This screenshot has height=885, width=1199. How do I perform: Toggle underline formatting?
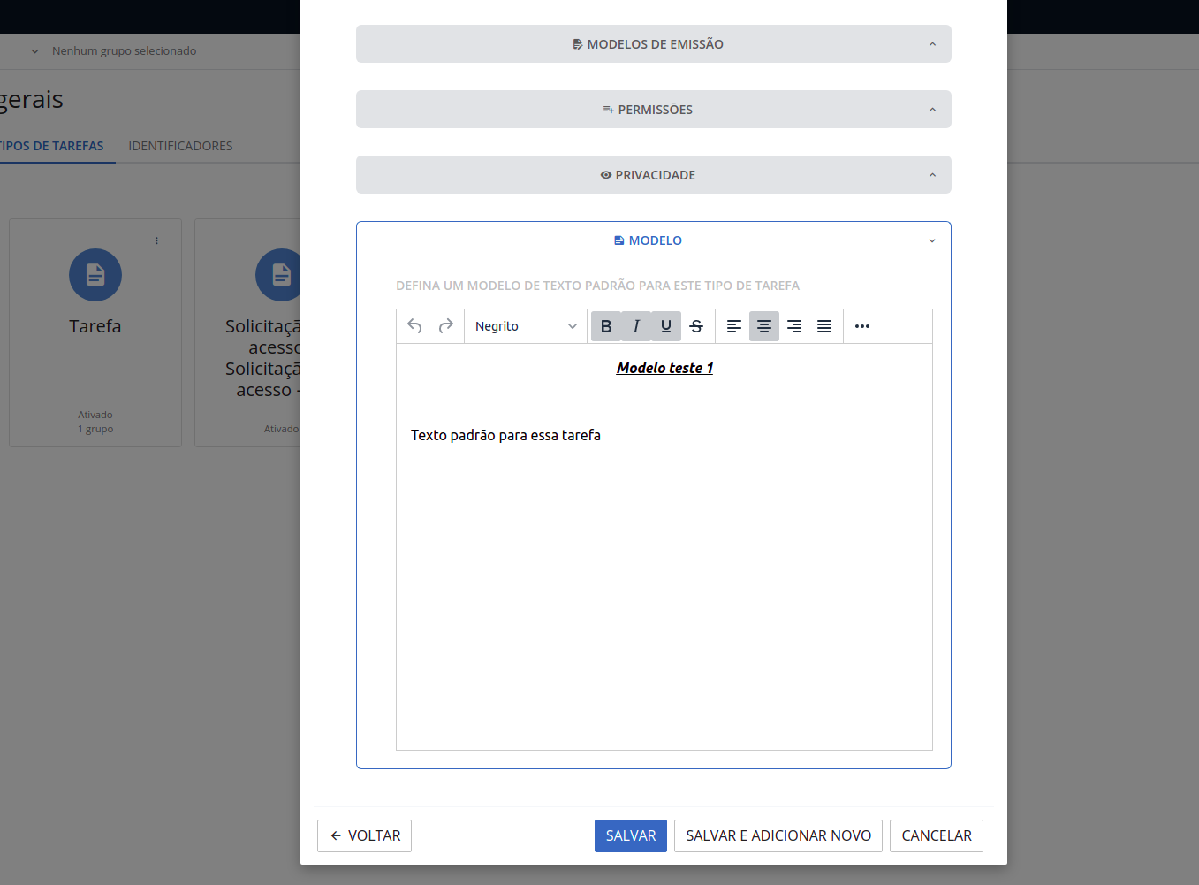click(666, 326)
